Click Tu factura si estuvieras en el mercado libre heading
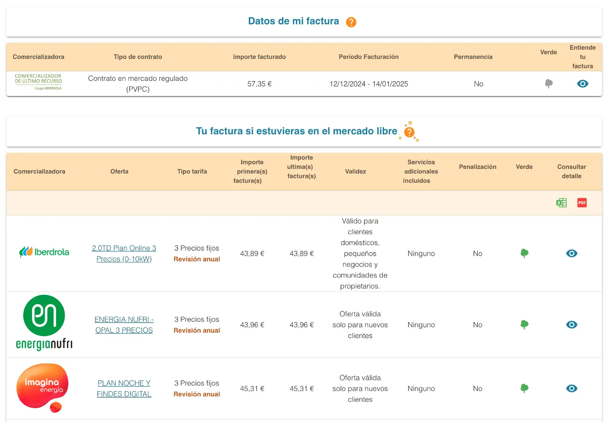The width and height of the screenshot is (607, 422). [296, 131]
